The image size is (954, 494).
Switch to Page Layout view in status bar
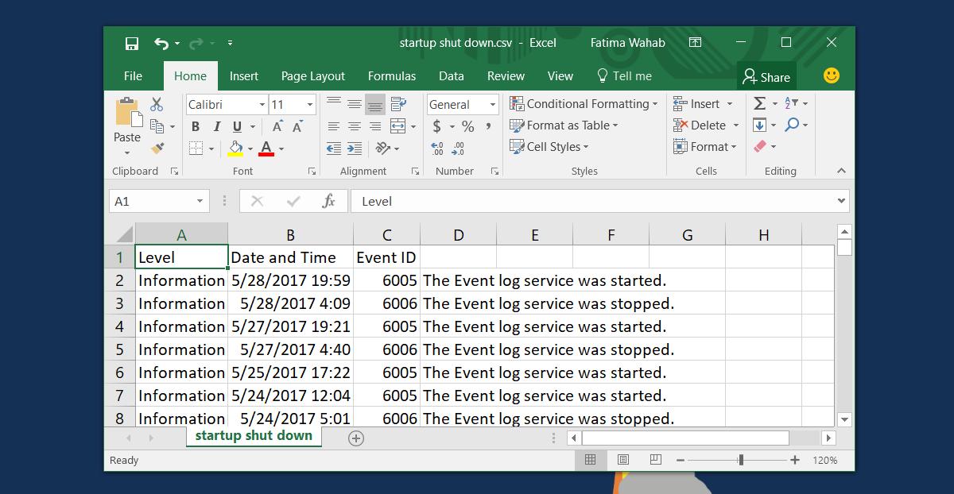tap(623, 460)
